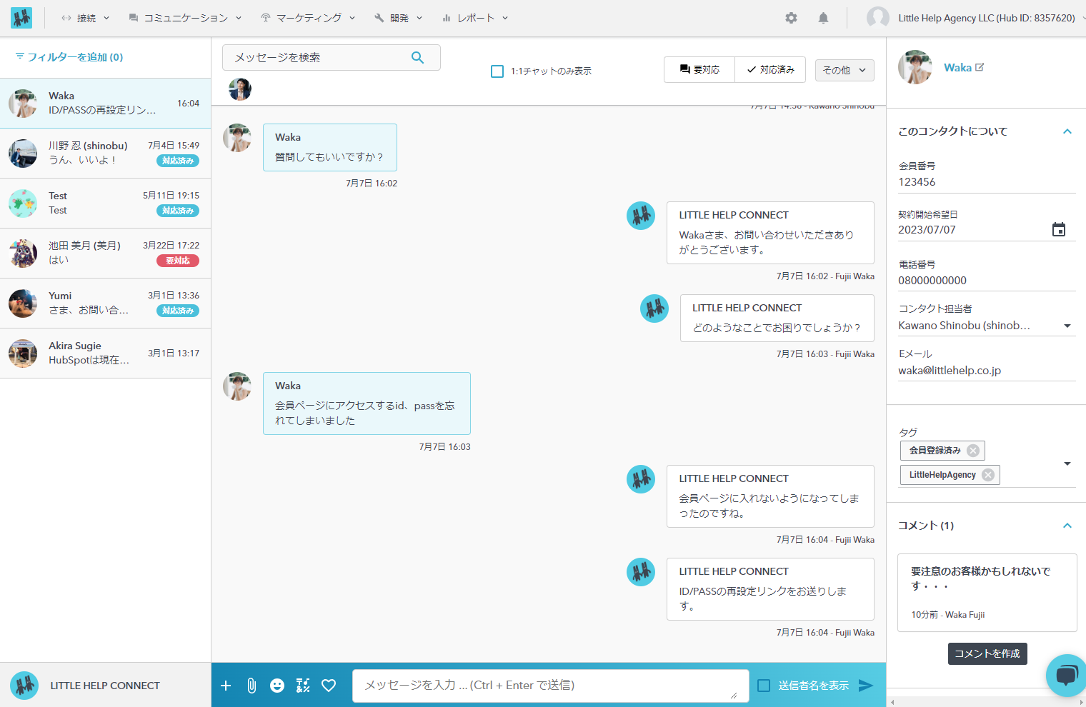Image resolution: width=1086 pixels, height=707 pixels.
Task: Open the レポート menu
Action: [x=475, y=18]
